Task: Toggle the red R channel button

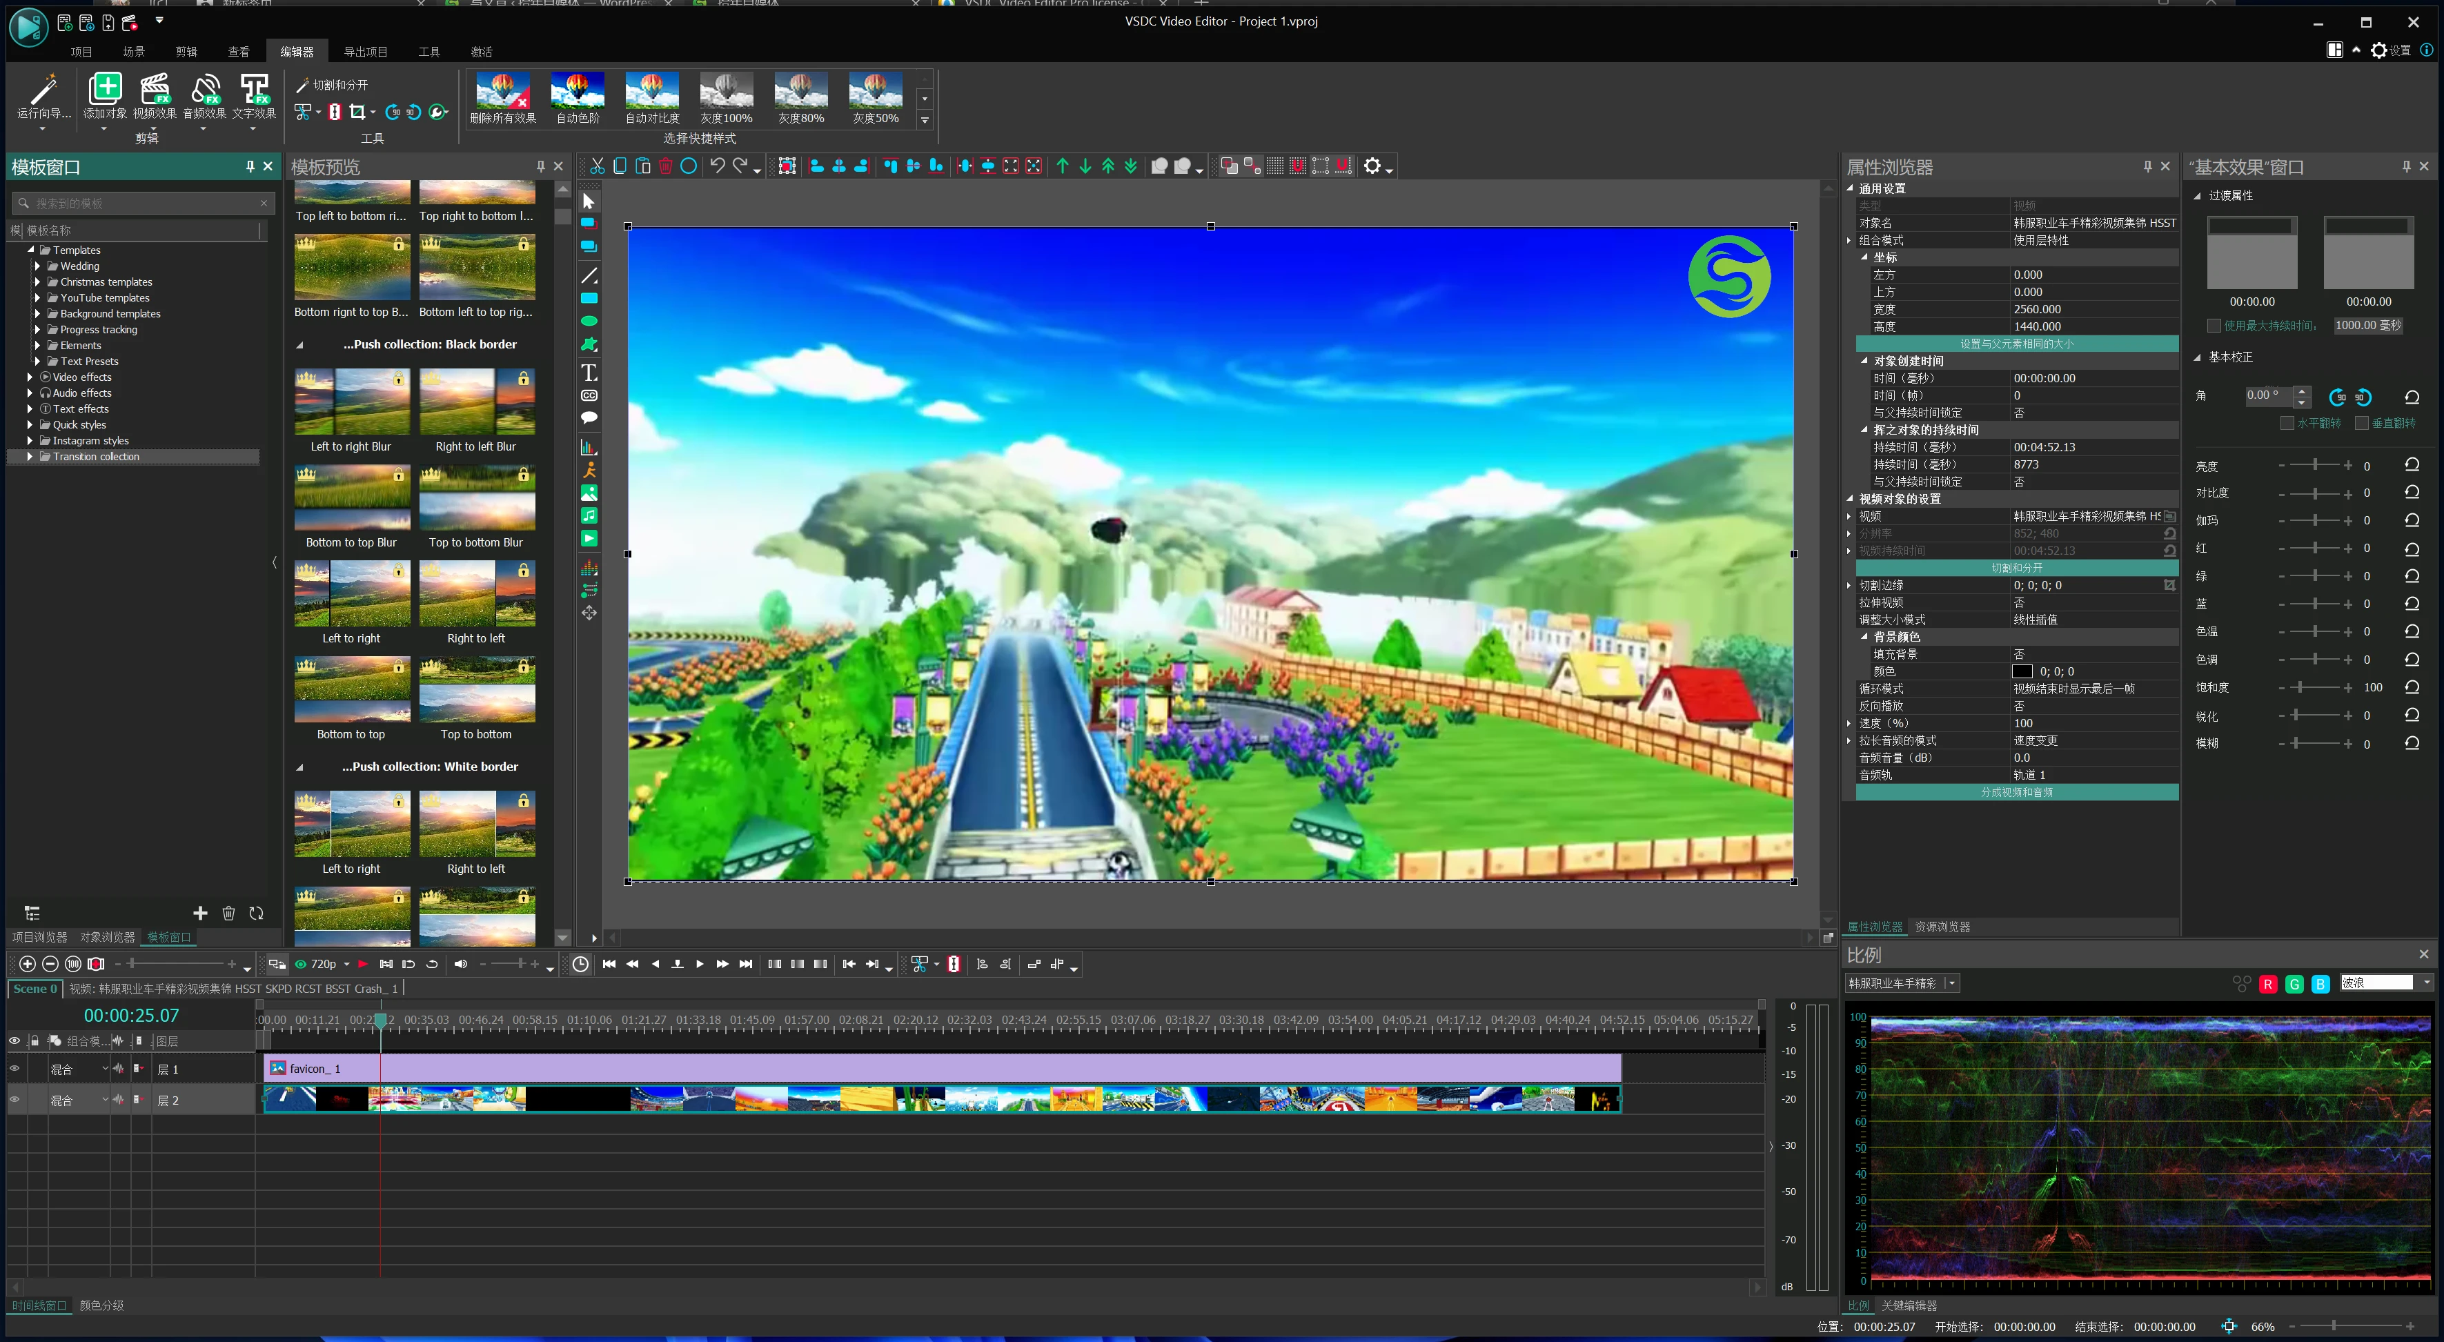Action: [x=2267, y=983]
